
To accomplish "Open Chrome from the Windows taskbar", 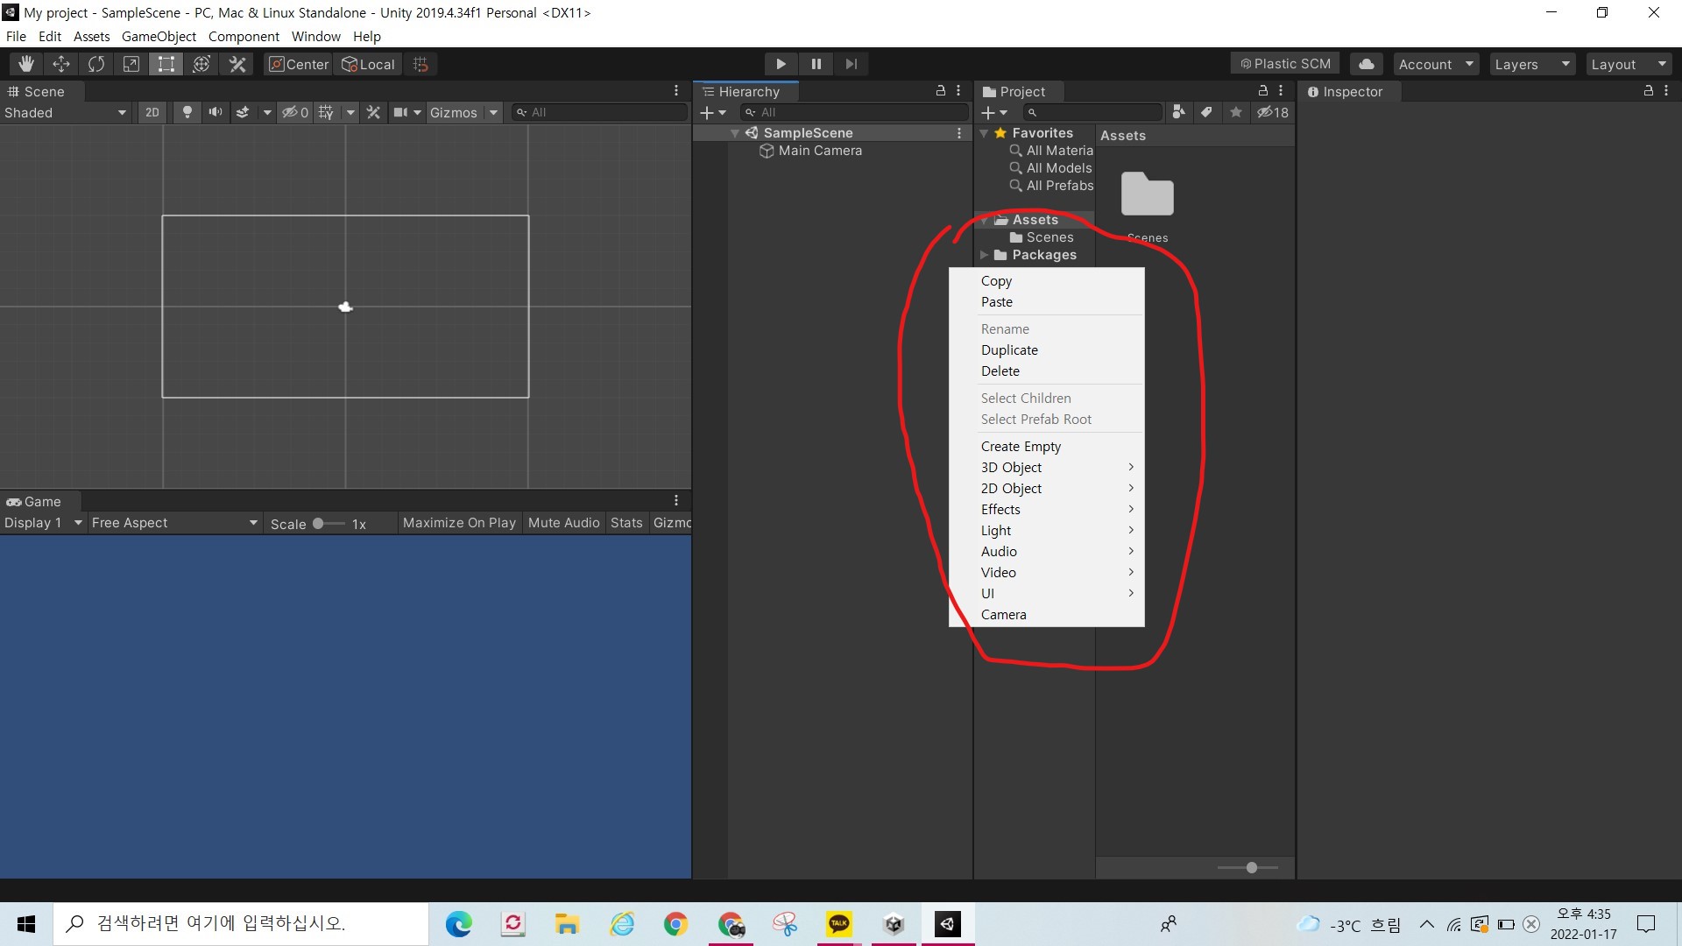I will 675,924.
